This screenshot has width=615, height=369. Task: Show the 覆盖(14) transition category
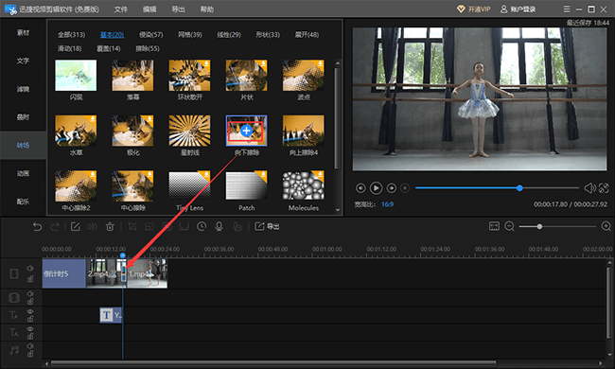(x=108, y=48)
